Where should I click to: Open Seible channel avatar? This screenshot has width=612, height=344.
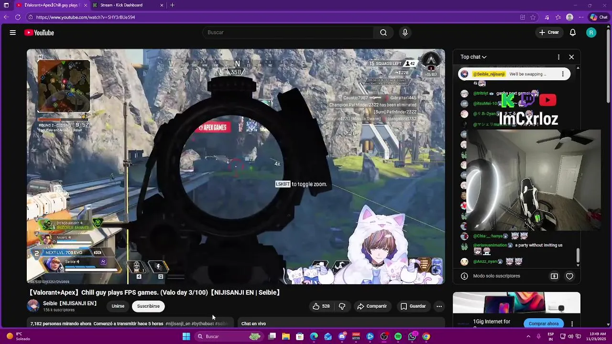pos(33,306)
